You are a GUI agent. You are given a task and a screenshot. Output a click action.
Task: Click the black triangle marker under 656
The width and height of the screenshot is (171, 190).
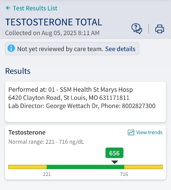(x=115, y=162)
